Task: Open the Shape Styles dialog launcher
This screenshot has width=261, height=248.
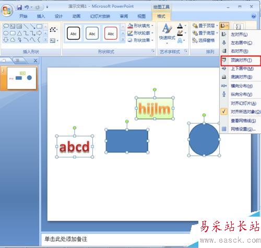Action: [x=153, y=51]
